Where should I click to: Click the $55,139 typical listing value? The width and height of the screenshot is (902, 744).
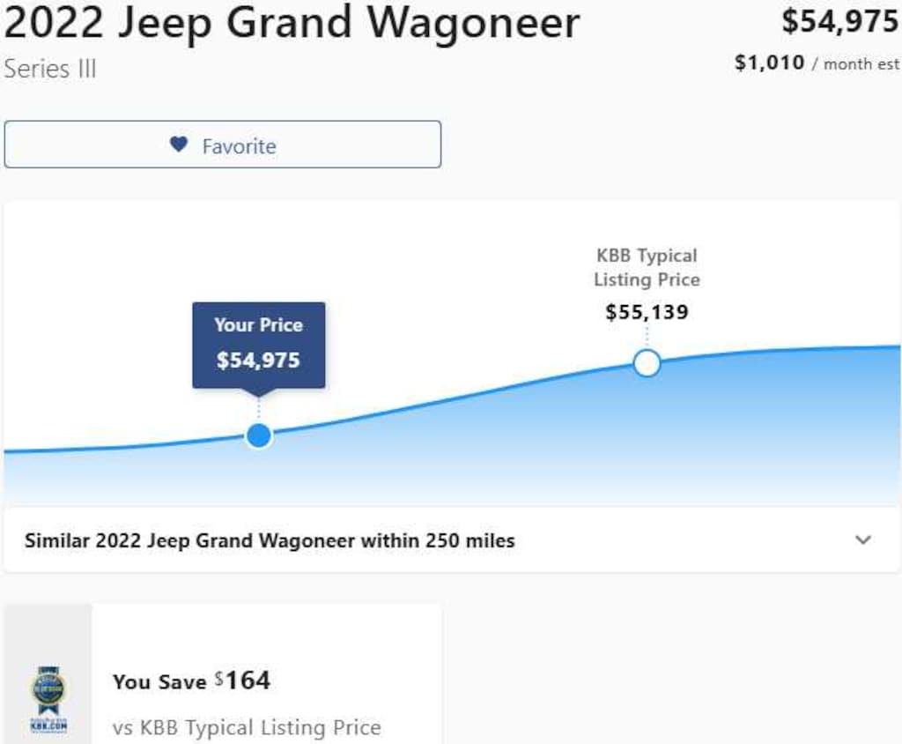647,312
